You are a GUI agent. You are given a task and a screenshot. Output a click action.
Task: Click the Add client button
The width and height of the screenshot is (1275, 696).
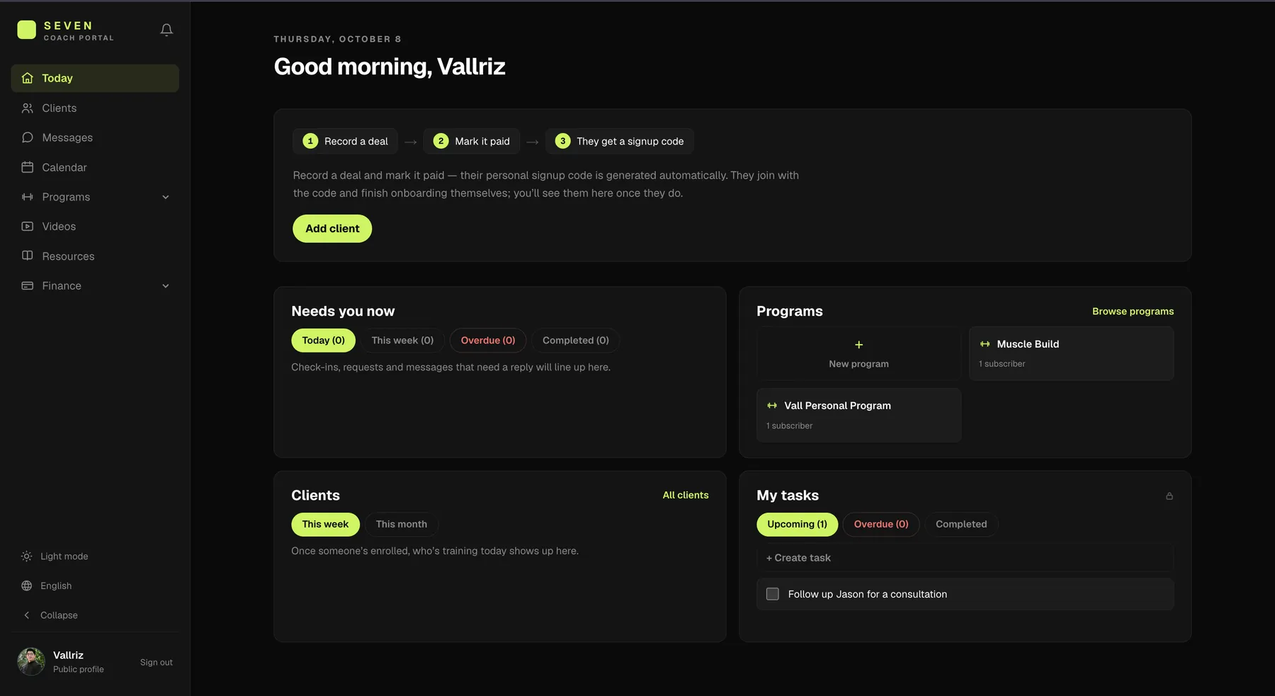pyautogui.click(x=332, y=229)
